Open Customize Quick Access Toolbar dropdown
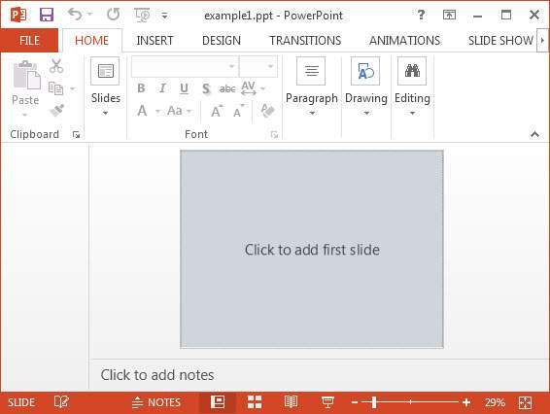 click(x=164, y=16)
